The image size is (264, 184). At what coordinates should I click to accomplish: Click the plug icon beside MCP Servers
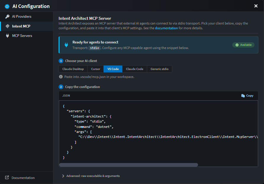7,36
